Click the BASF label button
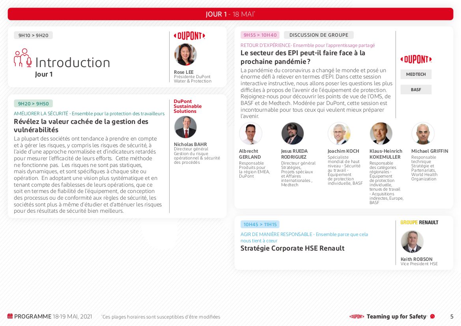The height and width of the screenshot is (326, 461). pos(416,90)
